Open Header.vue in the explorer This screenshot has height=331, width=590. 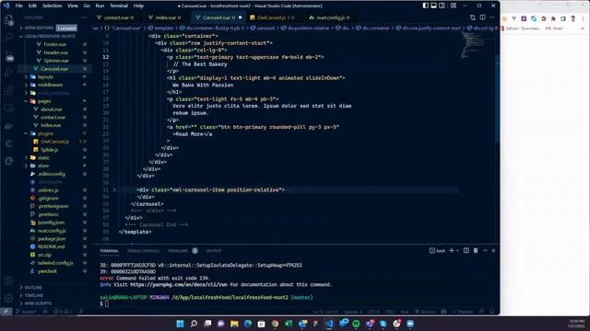click(x=55, y=52)
